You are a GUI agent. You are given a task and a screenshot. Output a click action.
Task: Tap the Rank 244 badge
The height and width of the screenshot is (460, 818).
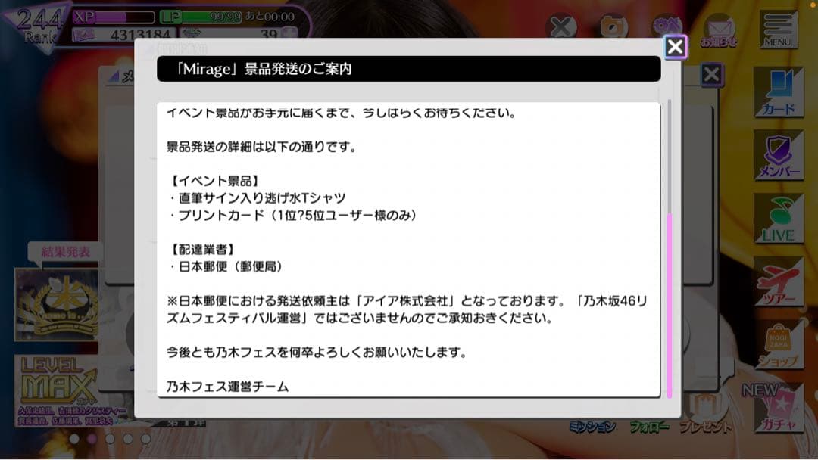36,27
